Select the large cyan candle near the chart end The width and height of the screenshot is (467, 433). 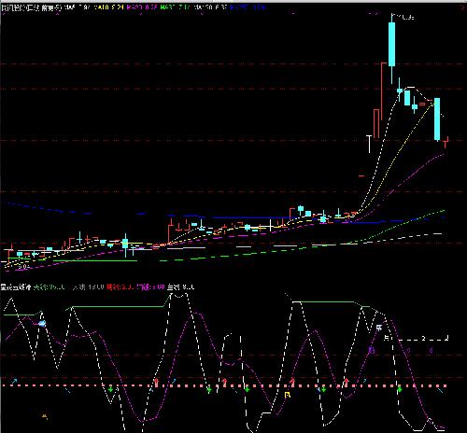437,119
